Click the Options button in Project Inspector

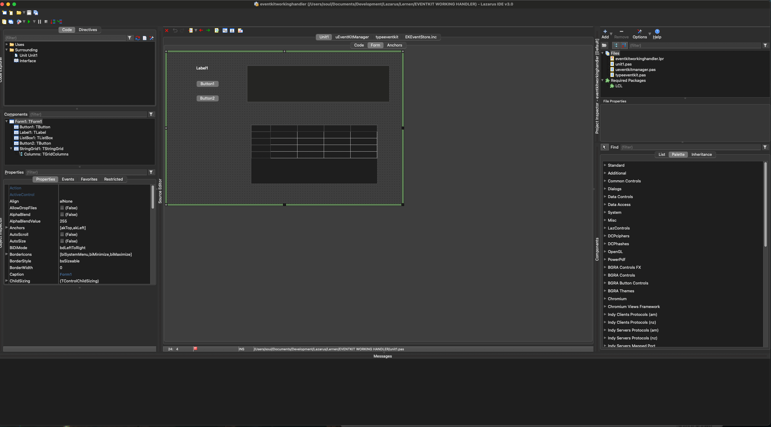pos(639,34)
